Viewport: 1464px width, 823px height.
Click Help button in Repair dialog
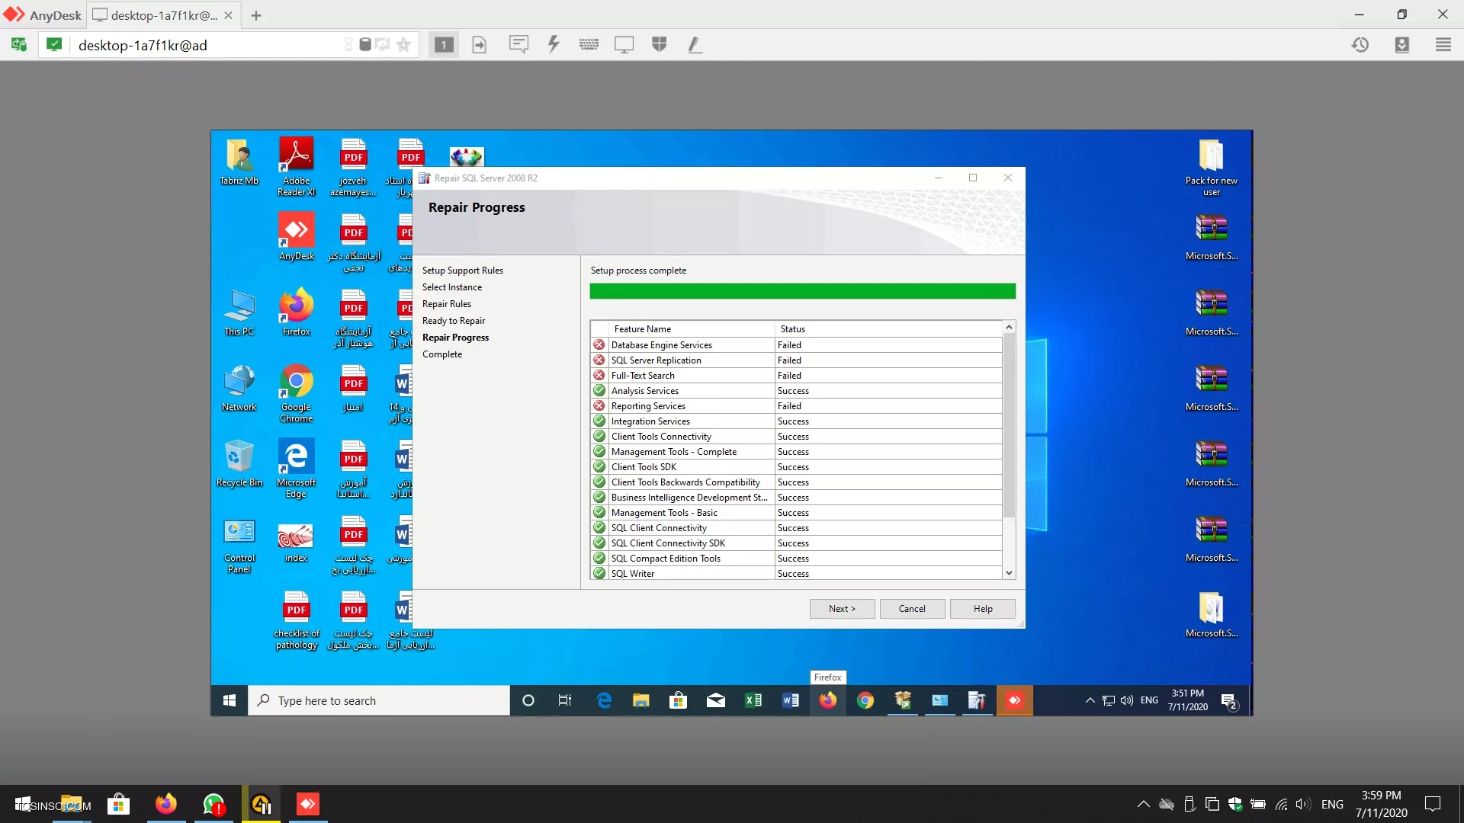(x=983, y=609)
